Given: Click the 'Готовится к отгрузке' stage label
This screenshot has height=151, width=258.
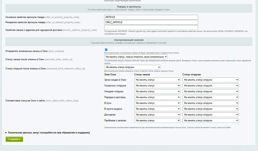Looking at the screenshot, I should click(115, 86).
